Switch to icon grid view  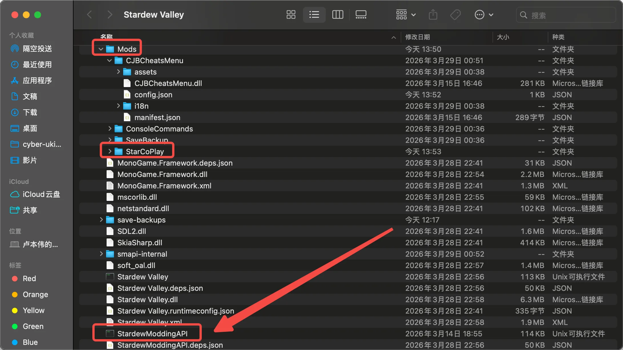(x=291, y=15)
